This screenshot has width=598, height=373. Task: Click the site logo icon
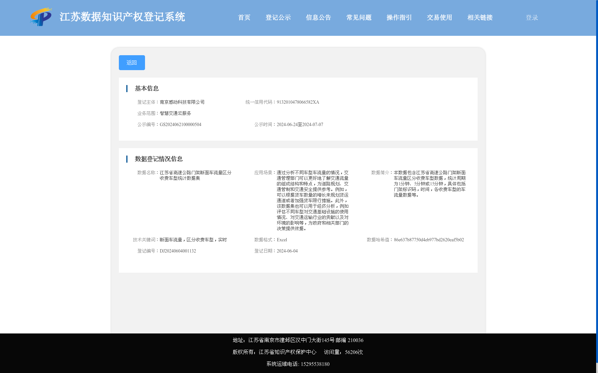pos(41,17)
